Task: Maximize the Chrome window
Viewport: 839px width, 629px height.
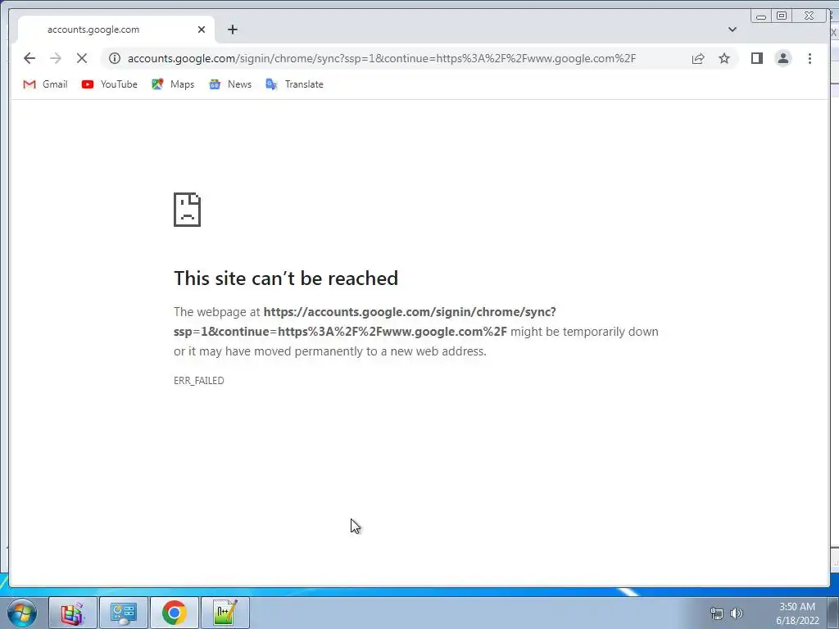Action: (x=781, y=16)
